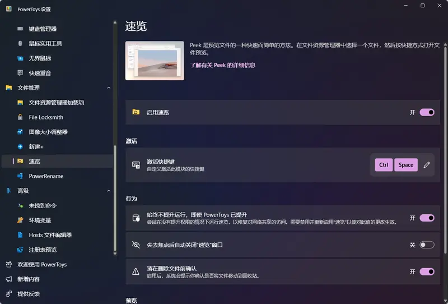Screen dimensions: 448x304
Task: Select 未找到命令 in sidebar
Action: (x=57, y=205)
